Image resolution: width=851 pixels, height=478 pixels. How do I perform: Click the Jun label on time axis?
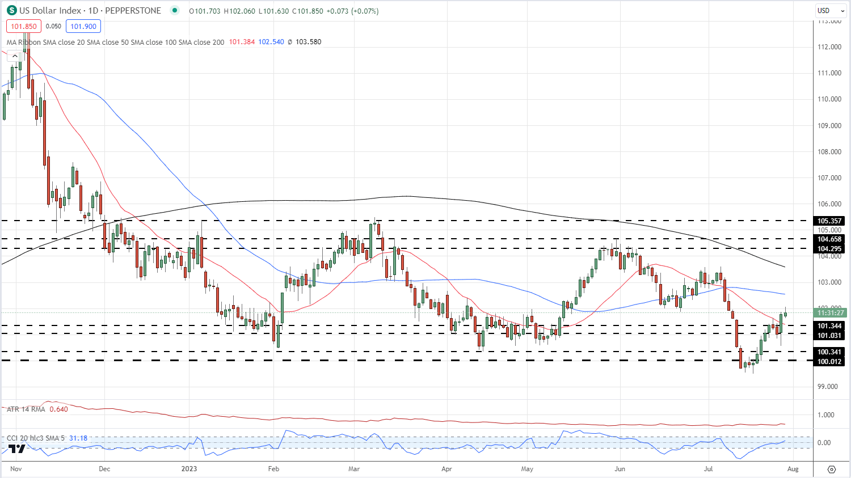620,469
